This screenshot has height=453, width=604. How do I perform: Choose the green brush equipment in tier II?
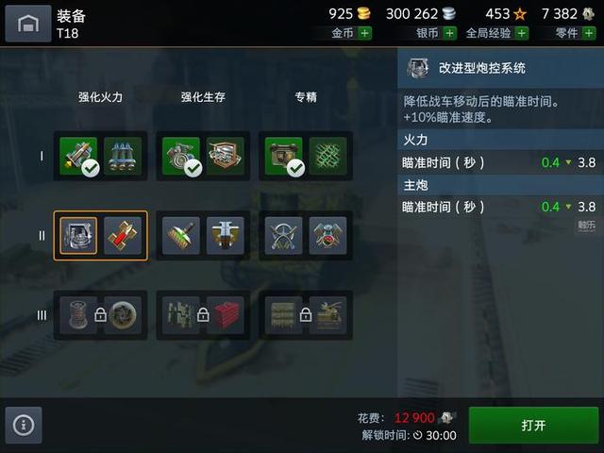[x=181, y=235]
